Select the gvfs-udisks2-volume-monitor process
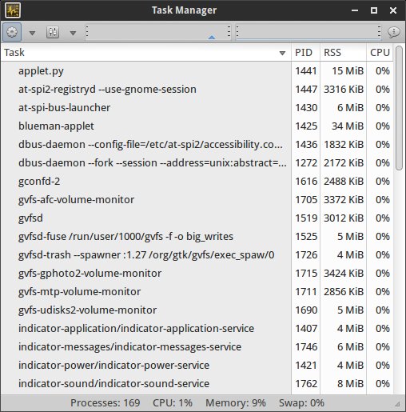The image size is (406, 412). click(x=197, y=310)
